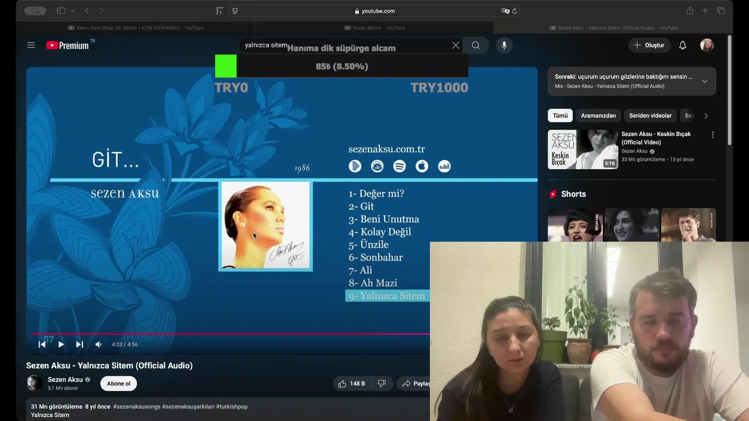Open options for the Keskin Bıçak video
The width and height of the screenshot is (749, 421).
pos(712,135)
